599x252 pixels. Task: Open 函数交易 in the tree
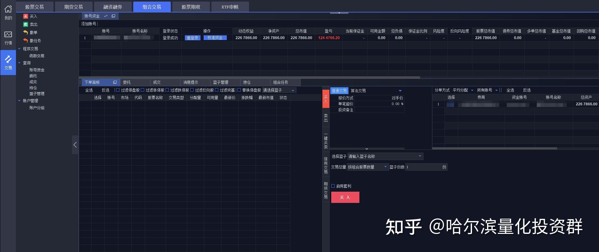click(37, 56)
